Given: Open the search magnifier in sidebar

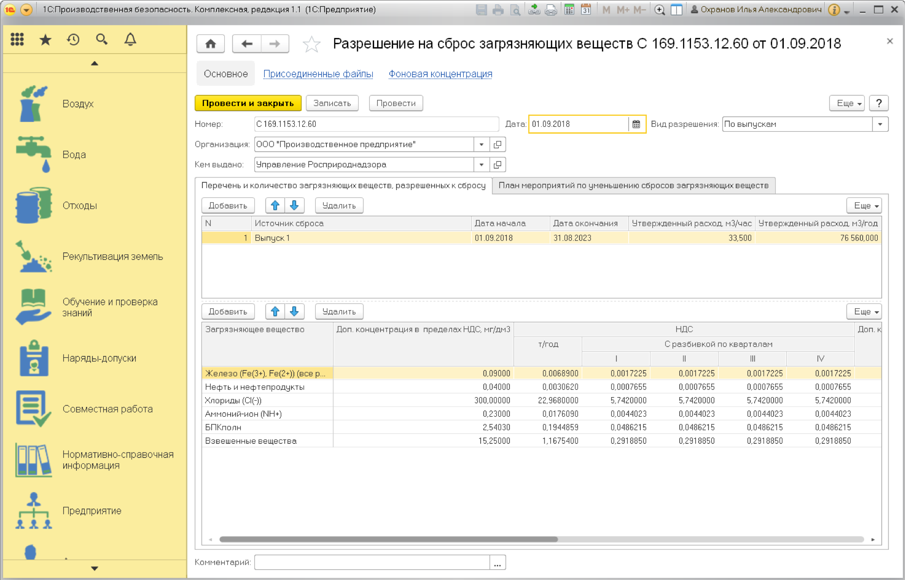Looking at the screenshot, I should 102,39.
